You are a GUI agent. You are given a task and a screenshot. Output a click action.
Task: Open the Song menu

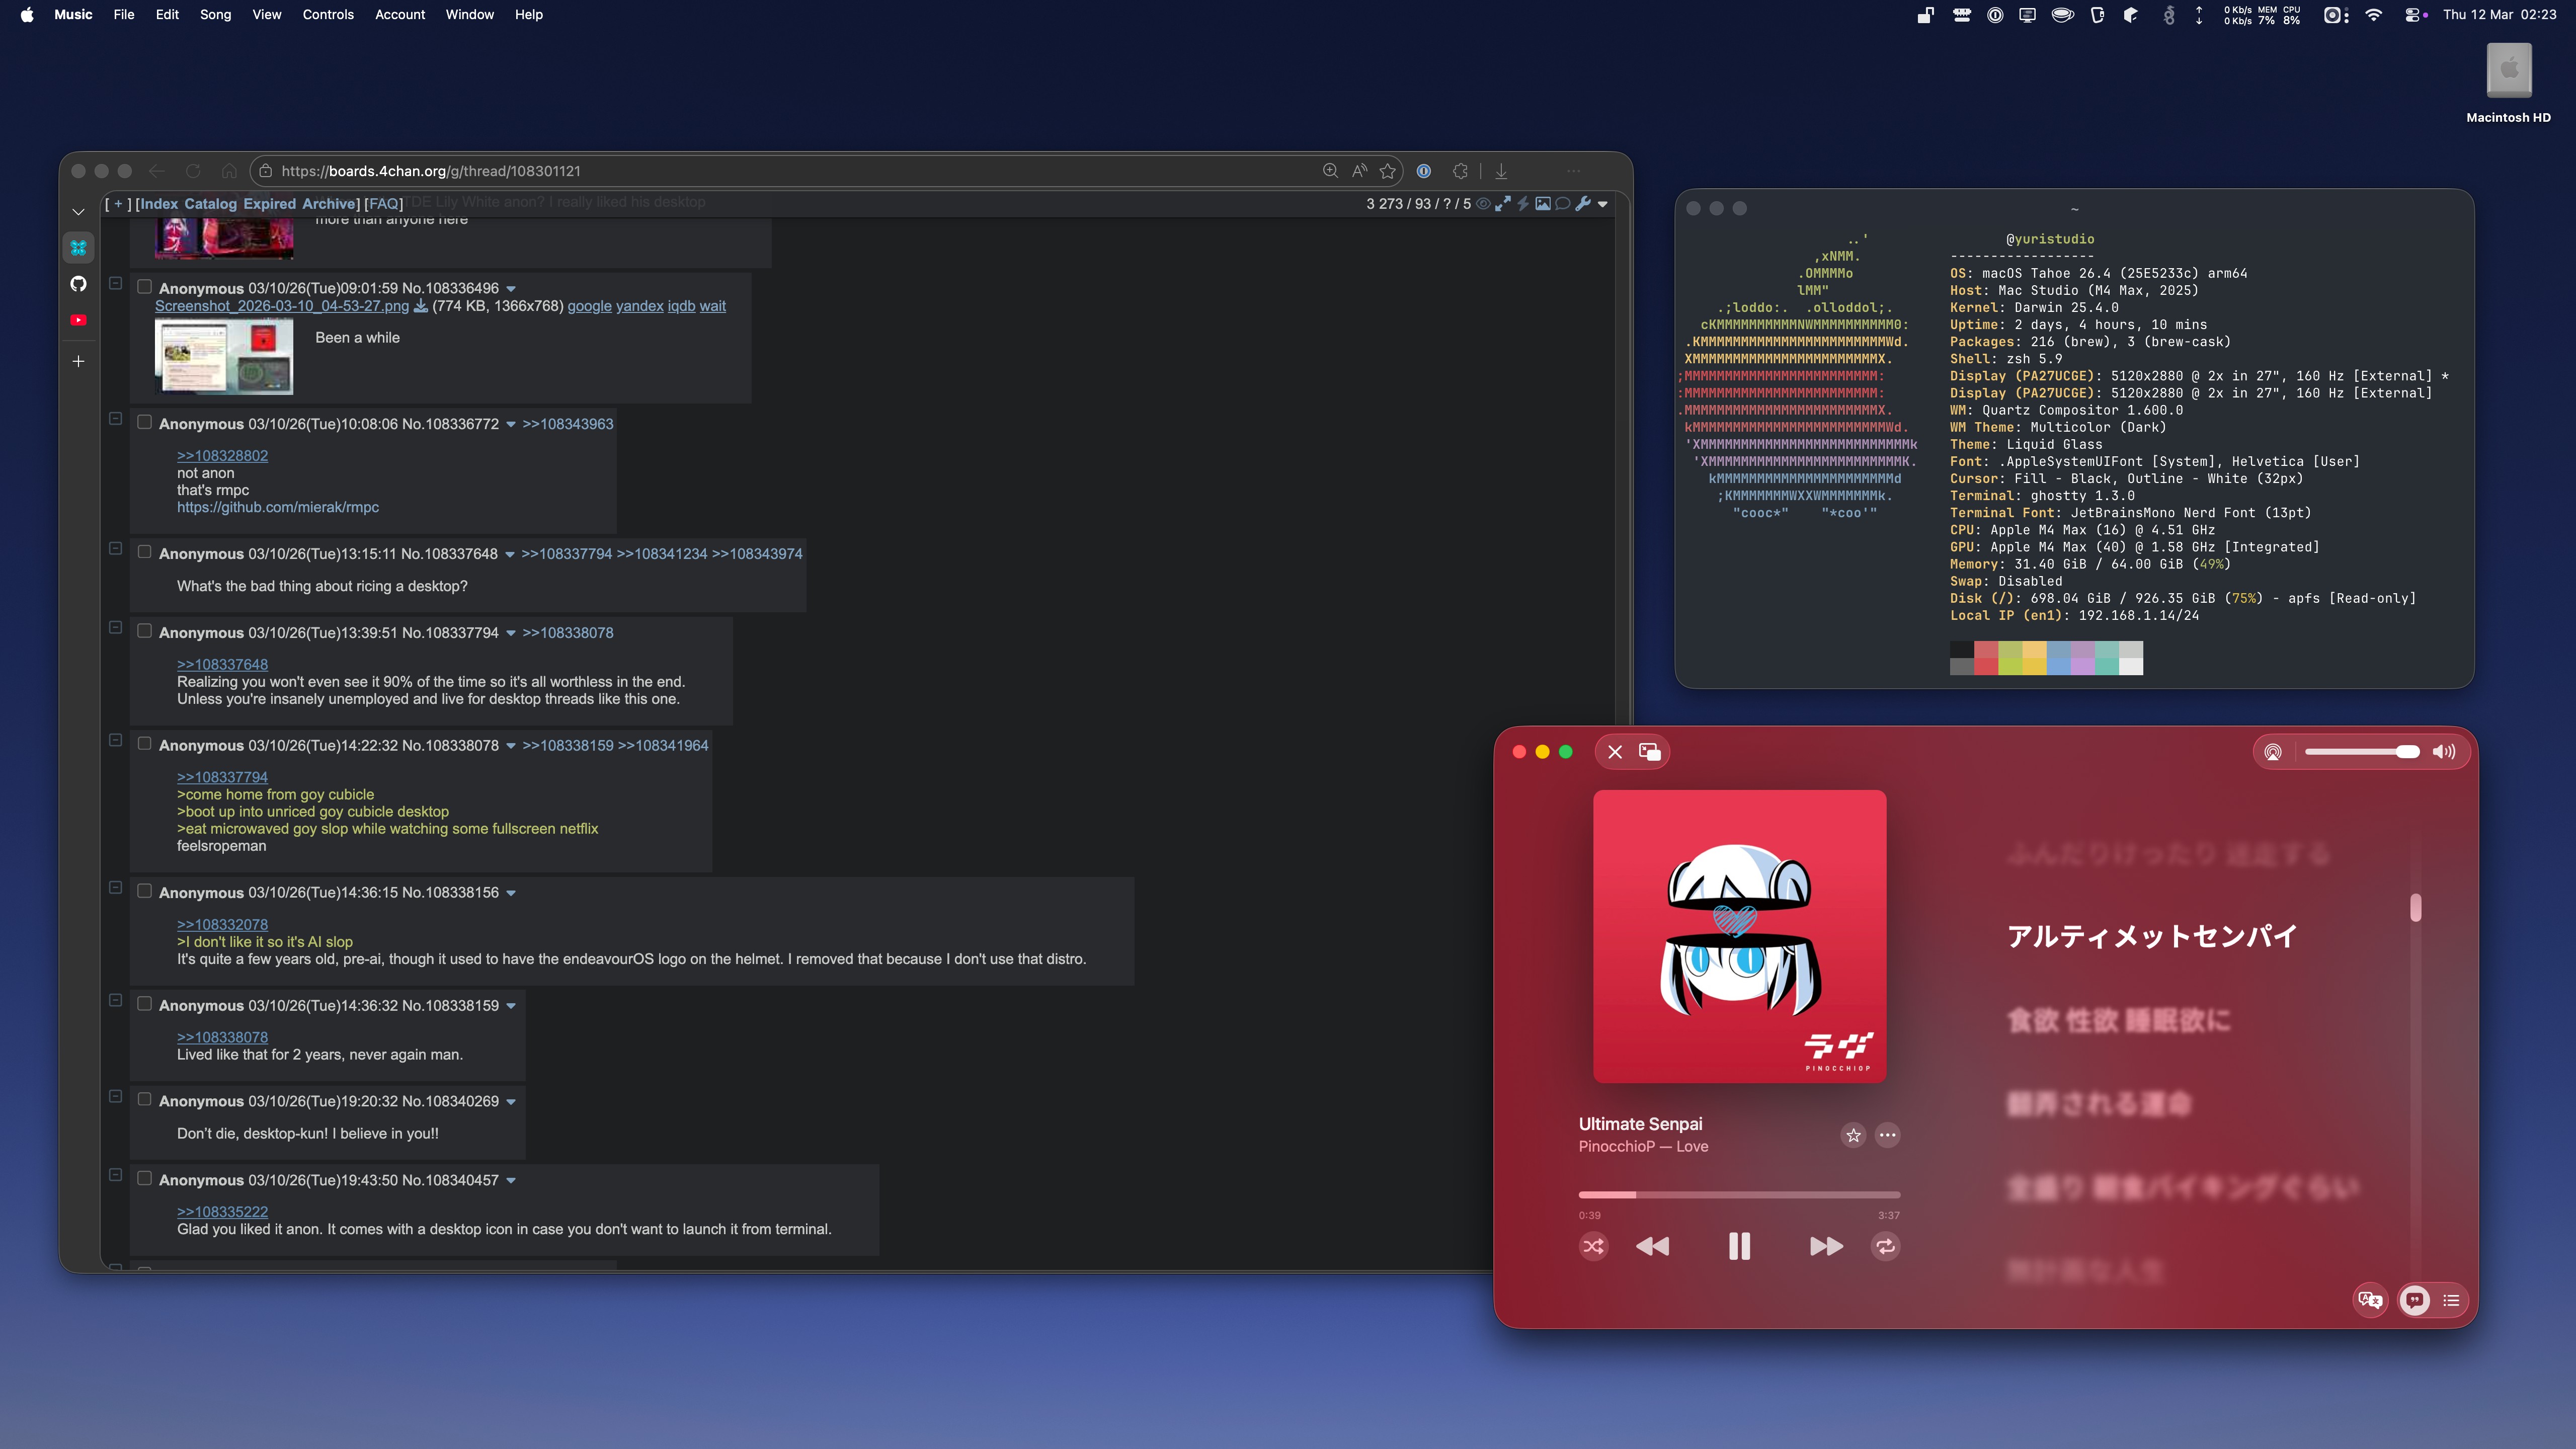click(215, 14)
